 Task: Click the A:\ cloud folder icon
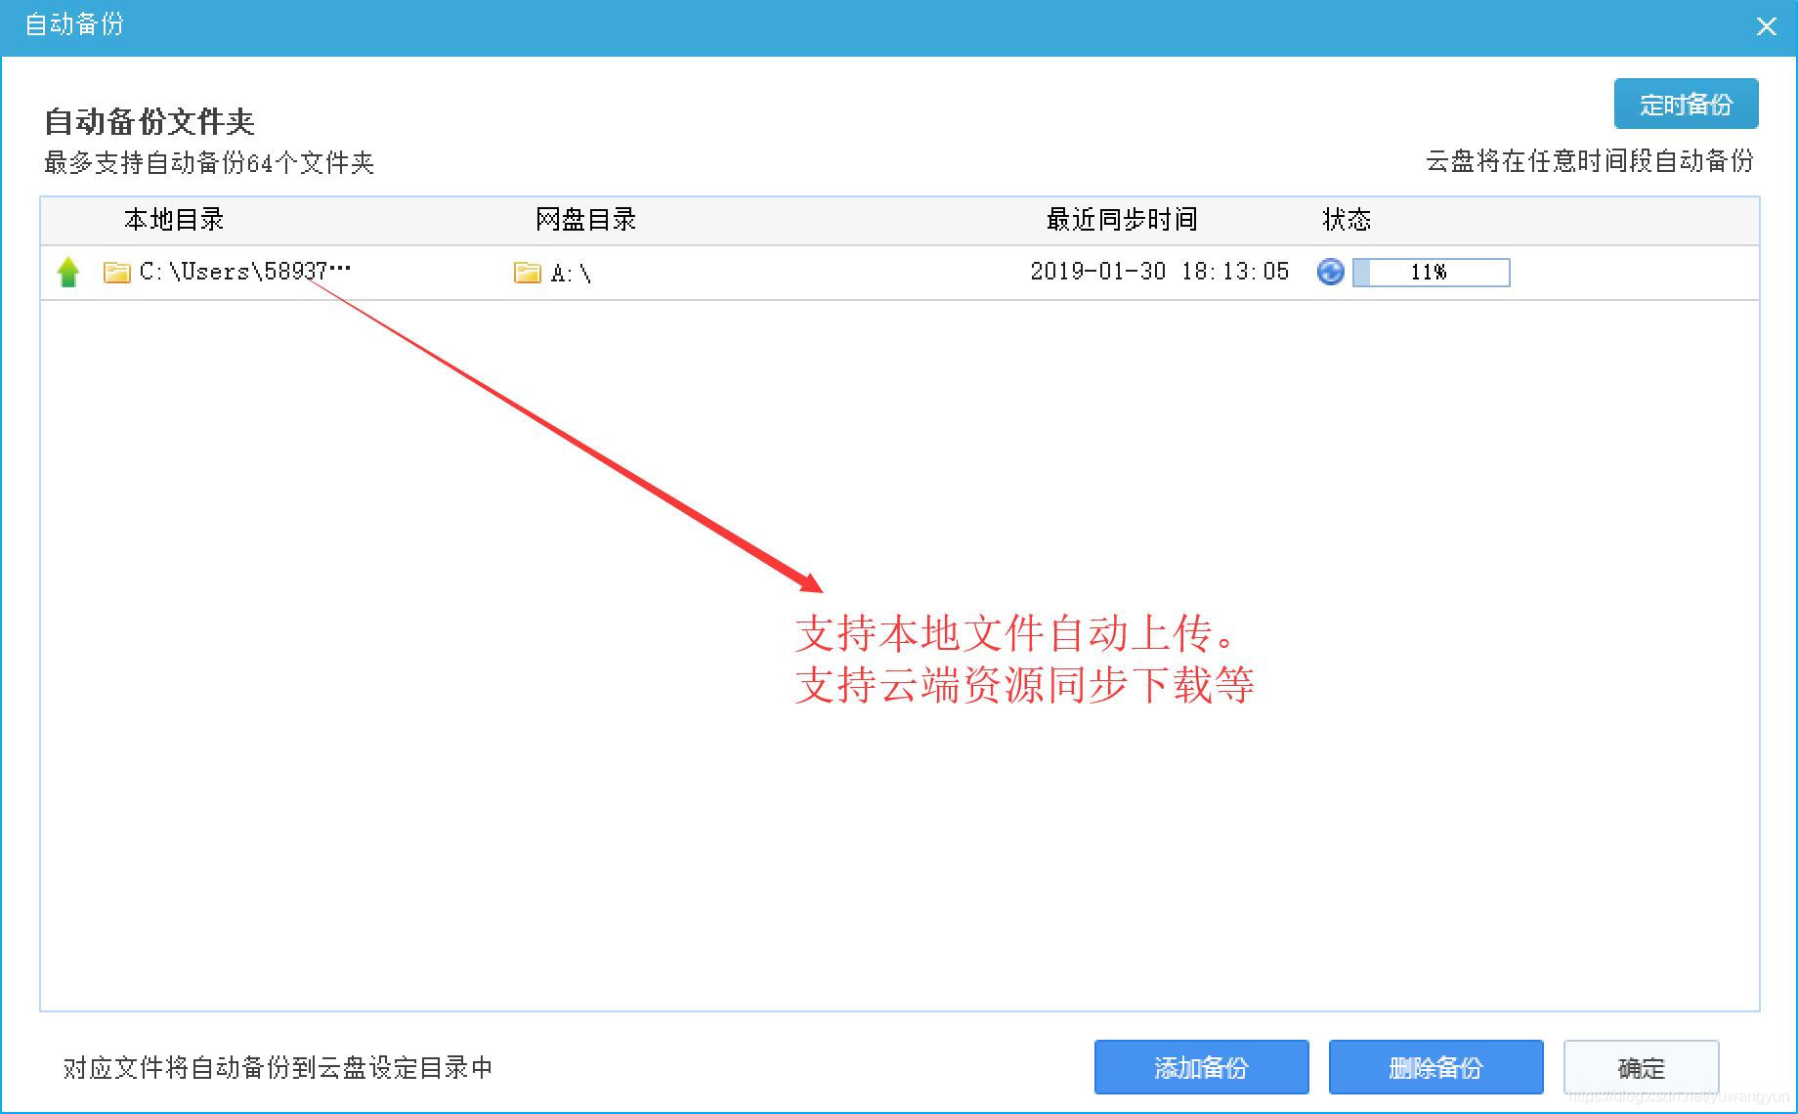tap(528, 273)
